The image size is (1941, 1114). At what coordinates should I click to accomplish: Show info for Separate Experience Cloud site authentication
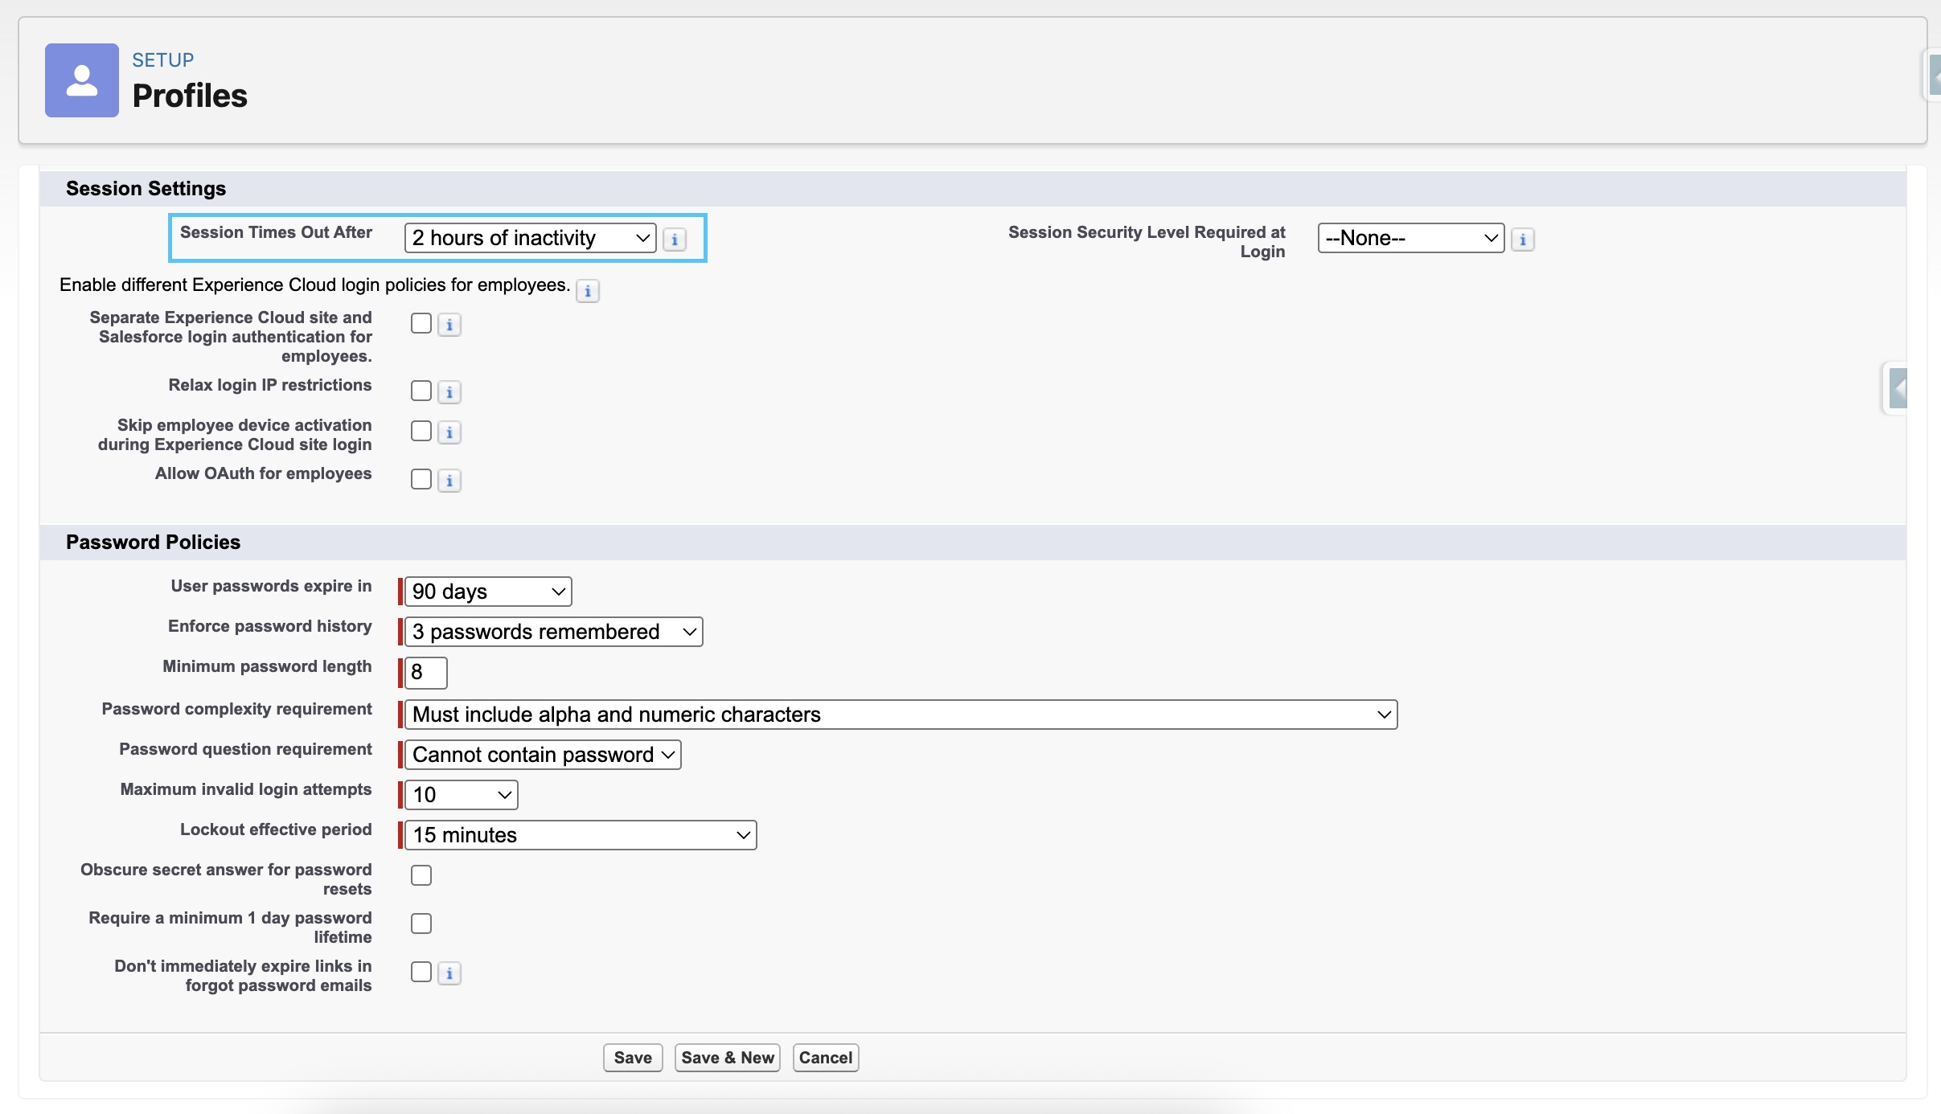click(x=449, y=325)
